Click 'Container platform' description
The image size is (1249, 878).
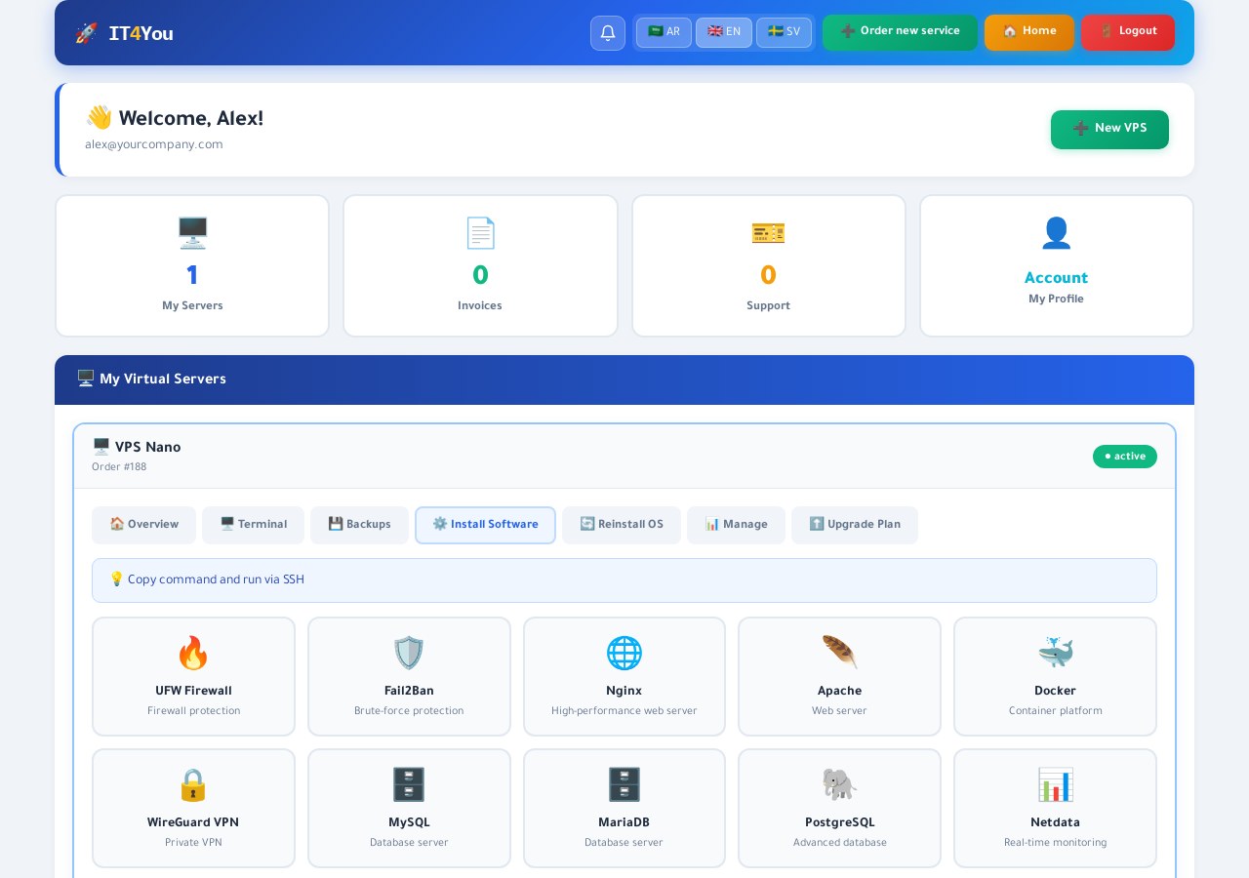click(1056, 711)
